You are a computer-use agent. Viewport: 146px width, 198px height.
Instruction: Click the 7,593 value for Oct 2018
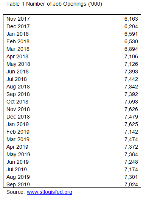coord(131,102)
